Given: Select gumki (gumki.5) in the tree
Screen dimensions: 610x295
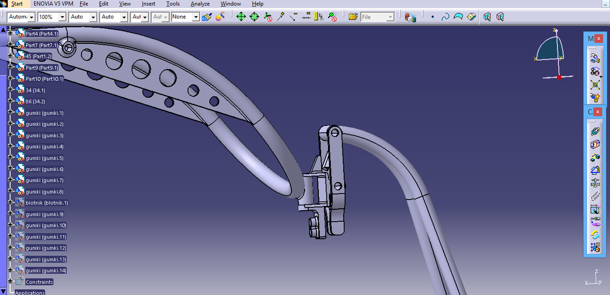Looking at the screenshot, I should click(x=44, y=158).
